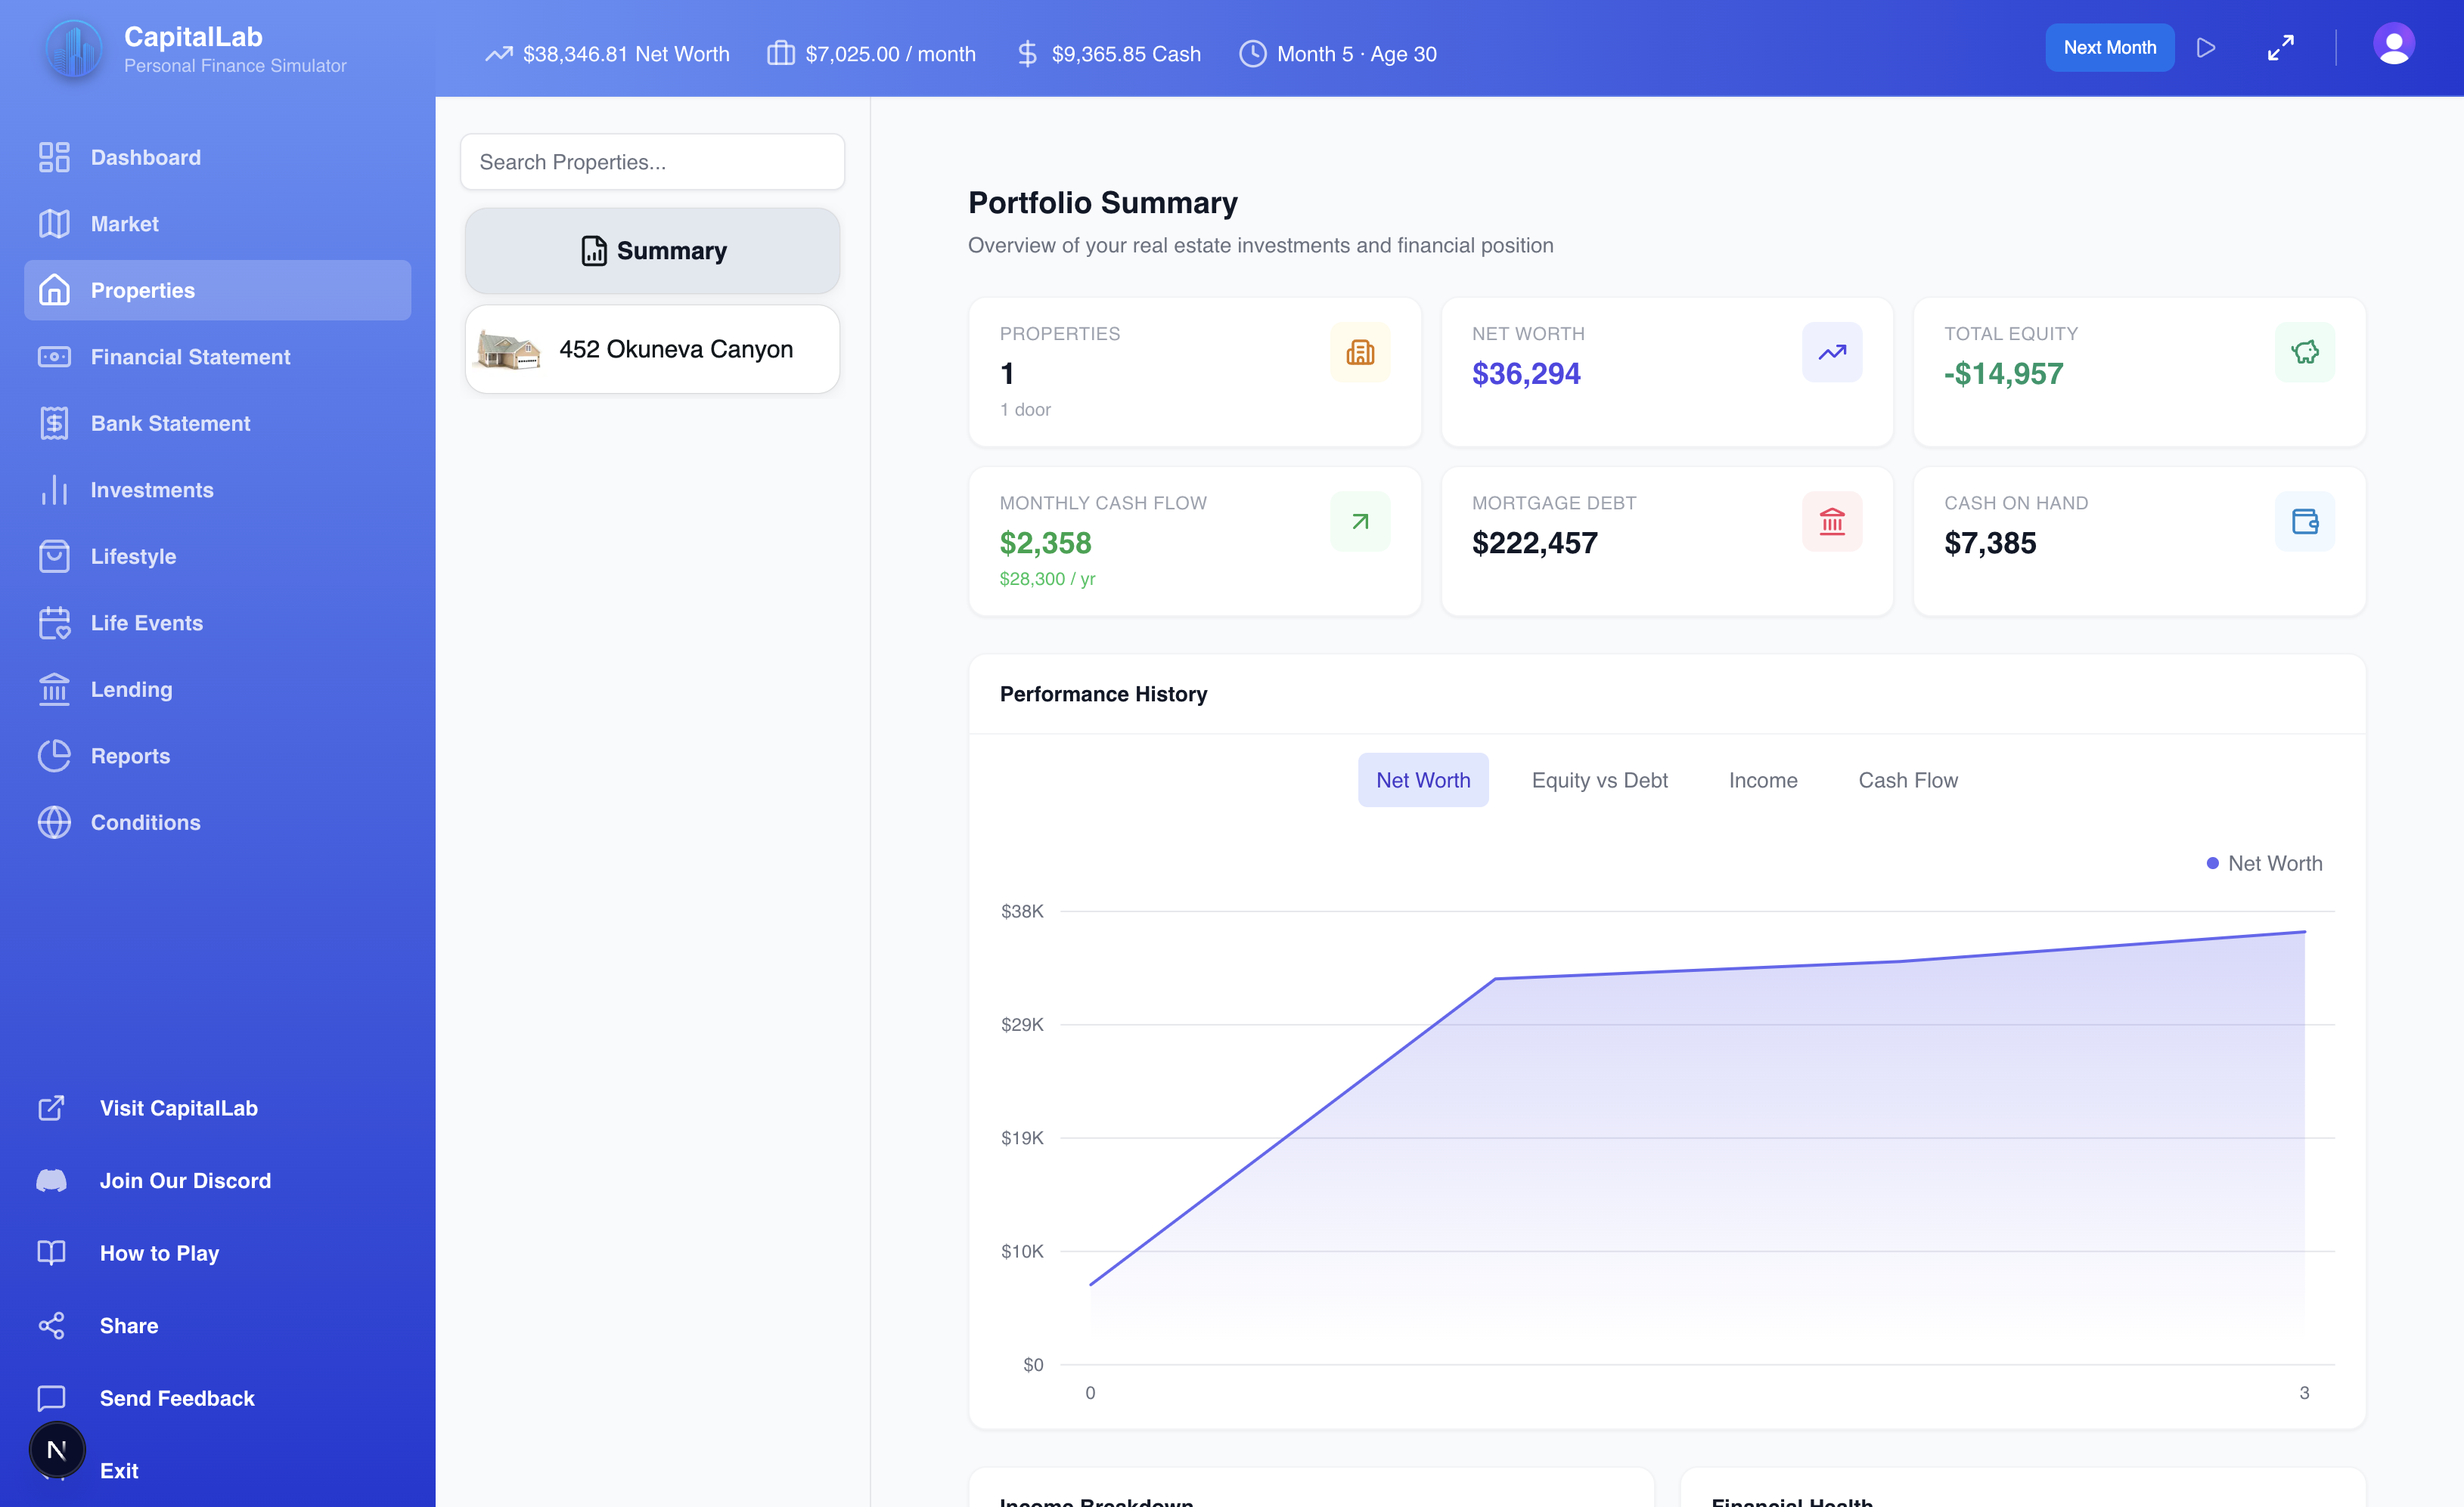Open the Financial Statement page
Viewport: 2464px width, 1507px height.
tap(190, 357)
